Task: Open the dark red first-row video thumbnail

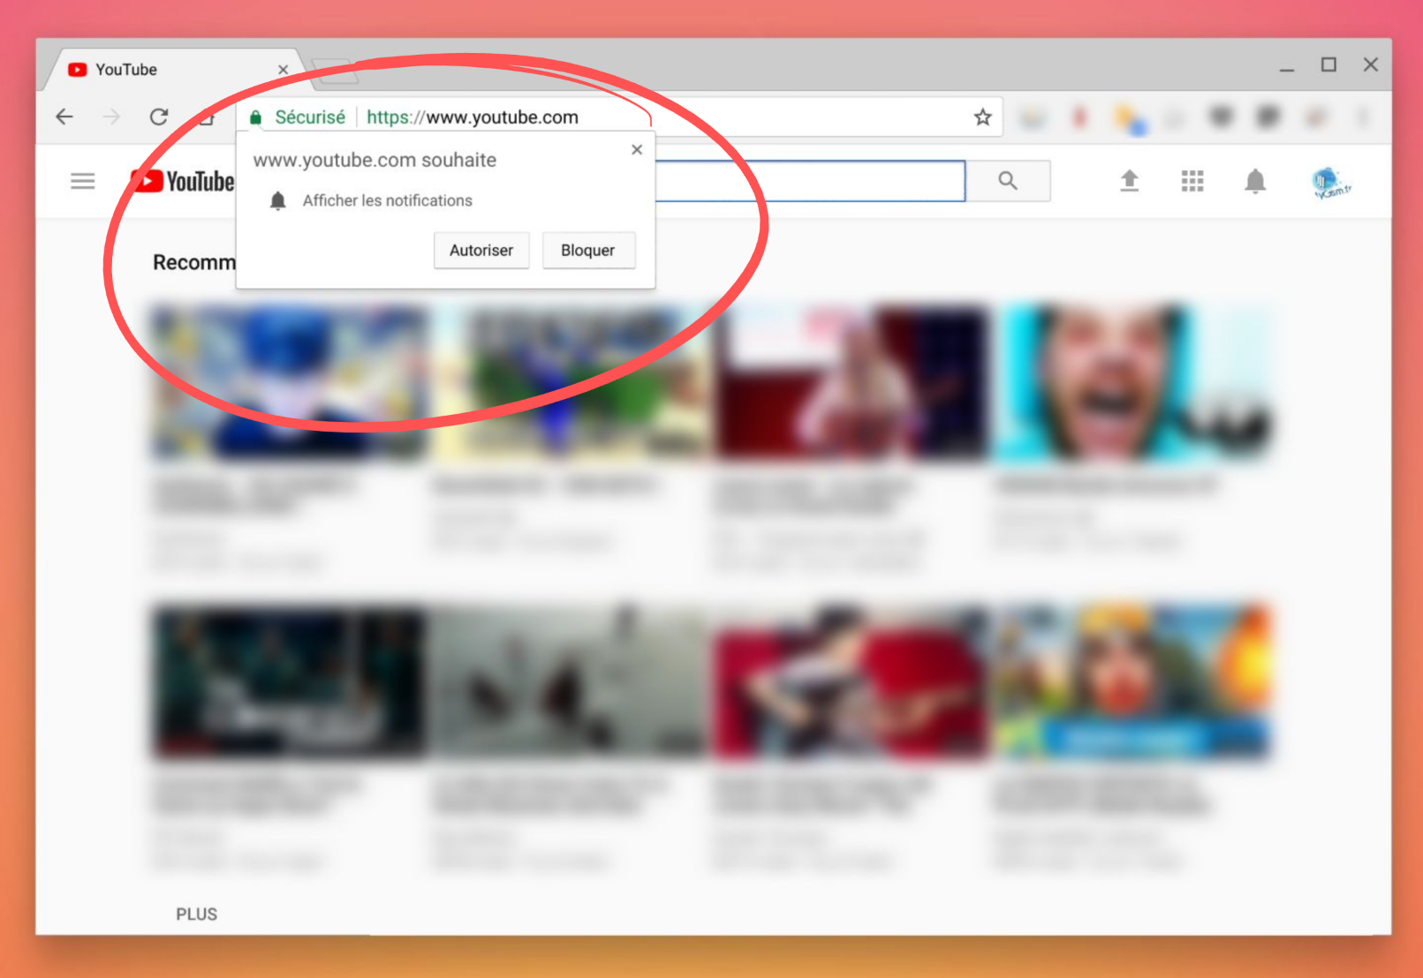Action: (x=850, y=383)
